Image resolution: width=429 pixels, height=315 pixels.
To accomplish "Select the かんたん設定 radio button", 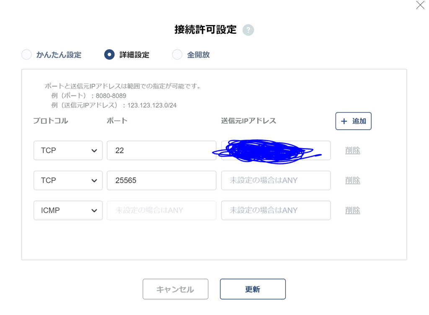I will click(x=26, y=55).
